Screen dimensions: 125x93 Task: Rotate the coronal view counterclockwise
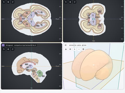point(66,2)
